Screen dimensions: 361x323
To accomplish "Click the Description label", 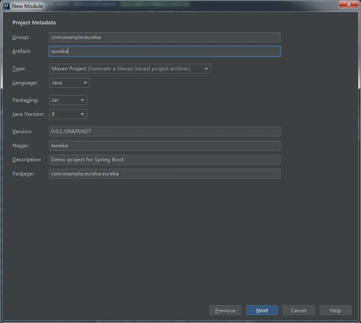I will 27,160.
